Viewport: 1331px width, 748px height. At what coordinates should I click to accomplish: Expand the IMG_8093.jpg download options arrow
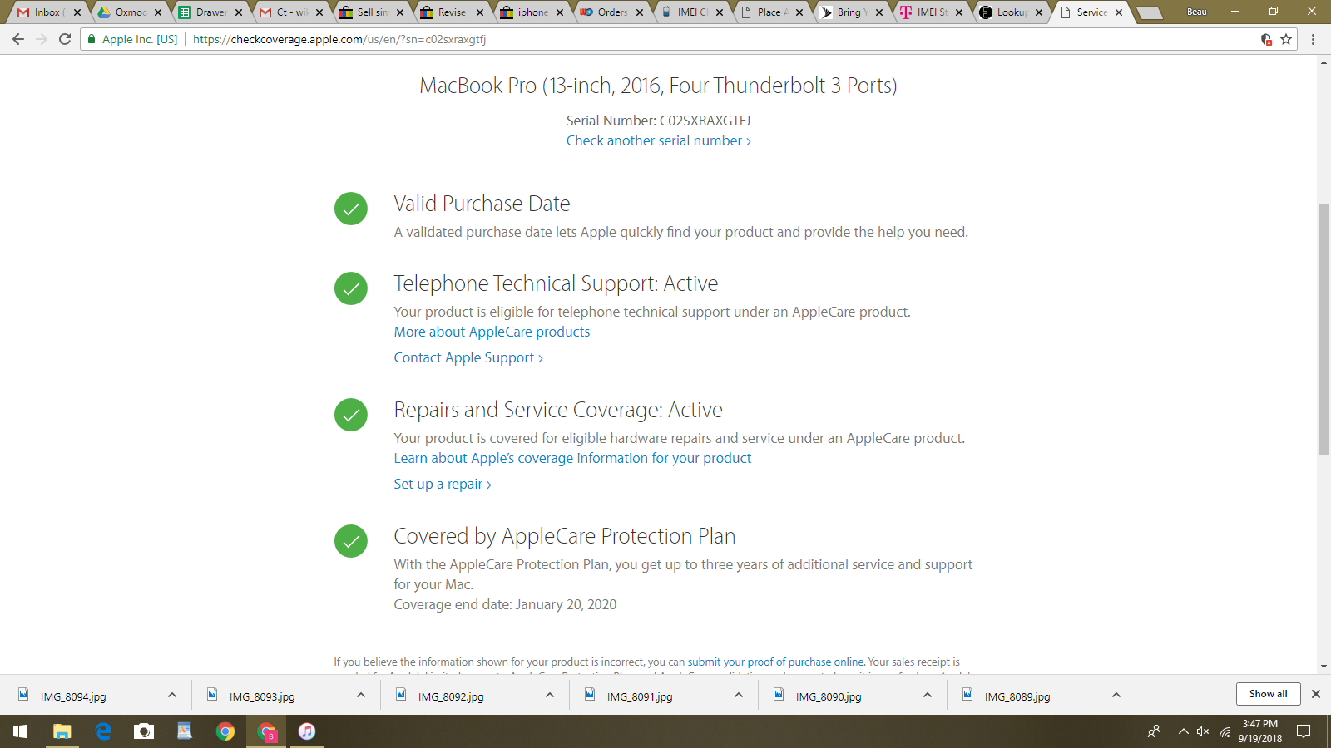[361, 695]
